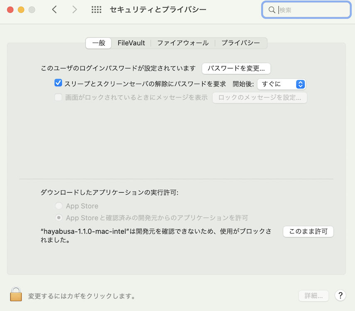Select the 一般 tab
The height and width of the screenshot is (311, 355).
point(98,43)
